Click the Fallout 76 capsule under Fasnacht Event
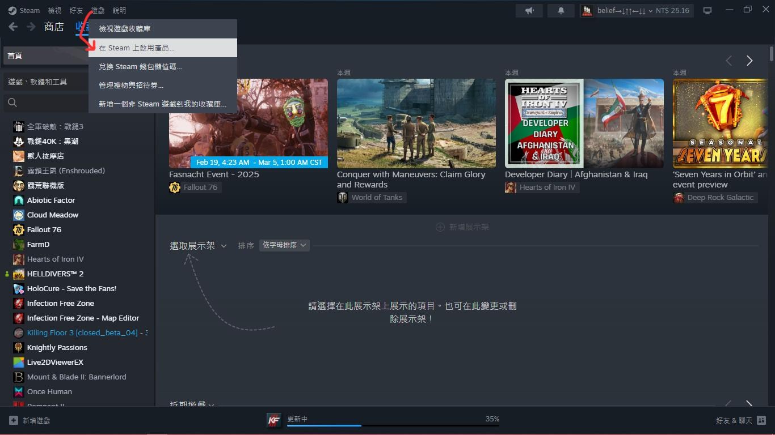Screen dimensions: 775x435 click(x=174, y=187)
